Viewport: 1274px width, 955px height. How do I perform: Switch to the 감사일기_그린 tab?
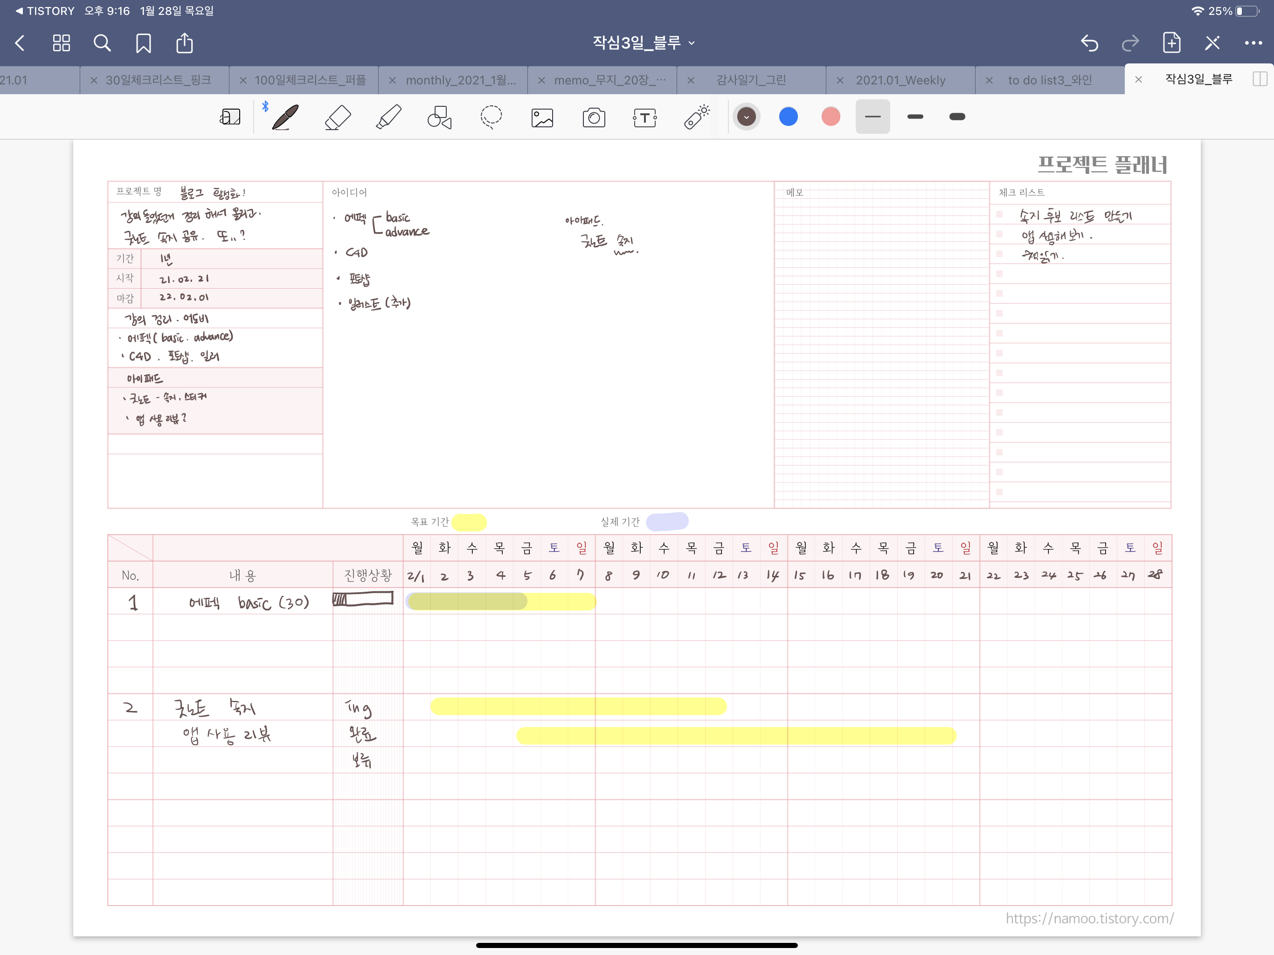[751, 80]
